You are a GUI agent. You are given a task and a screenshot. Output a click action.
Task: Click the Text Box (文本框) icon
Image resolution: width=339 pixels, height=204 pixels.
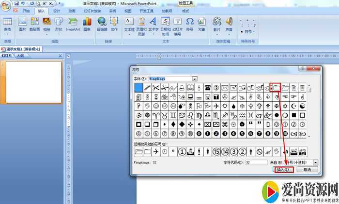tap(129, 23)
